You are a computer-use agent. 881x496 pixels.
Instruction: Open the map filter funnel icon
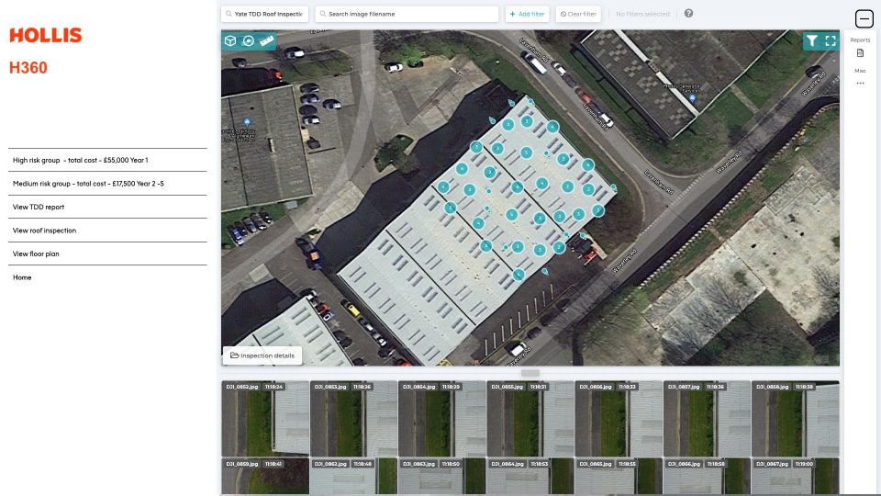click(812, 40)
